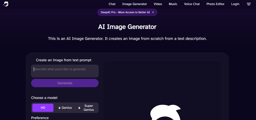Open the Chat page
Viewport: 256px width, 120px height.
[x=112, y=4]
